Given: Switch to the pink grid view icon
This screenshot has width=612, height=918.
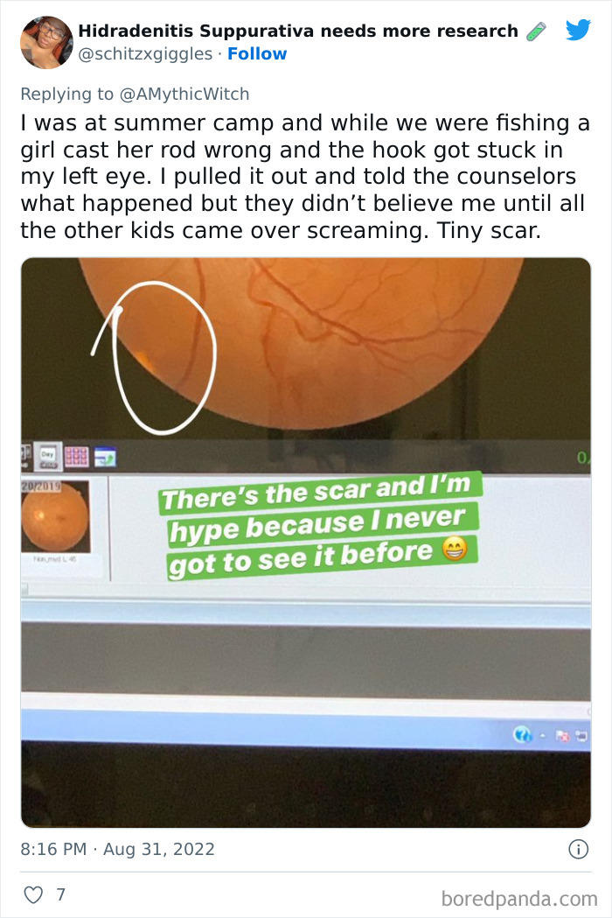Looking at the screenshot, I should (x=77, y=457).
